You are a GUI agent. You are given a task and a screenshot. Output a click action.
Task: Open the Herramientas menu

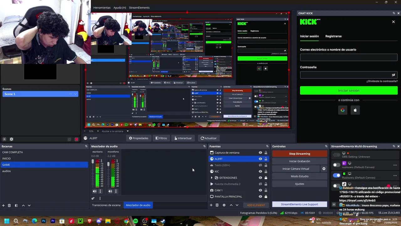[102, 8]
